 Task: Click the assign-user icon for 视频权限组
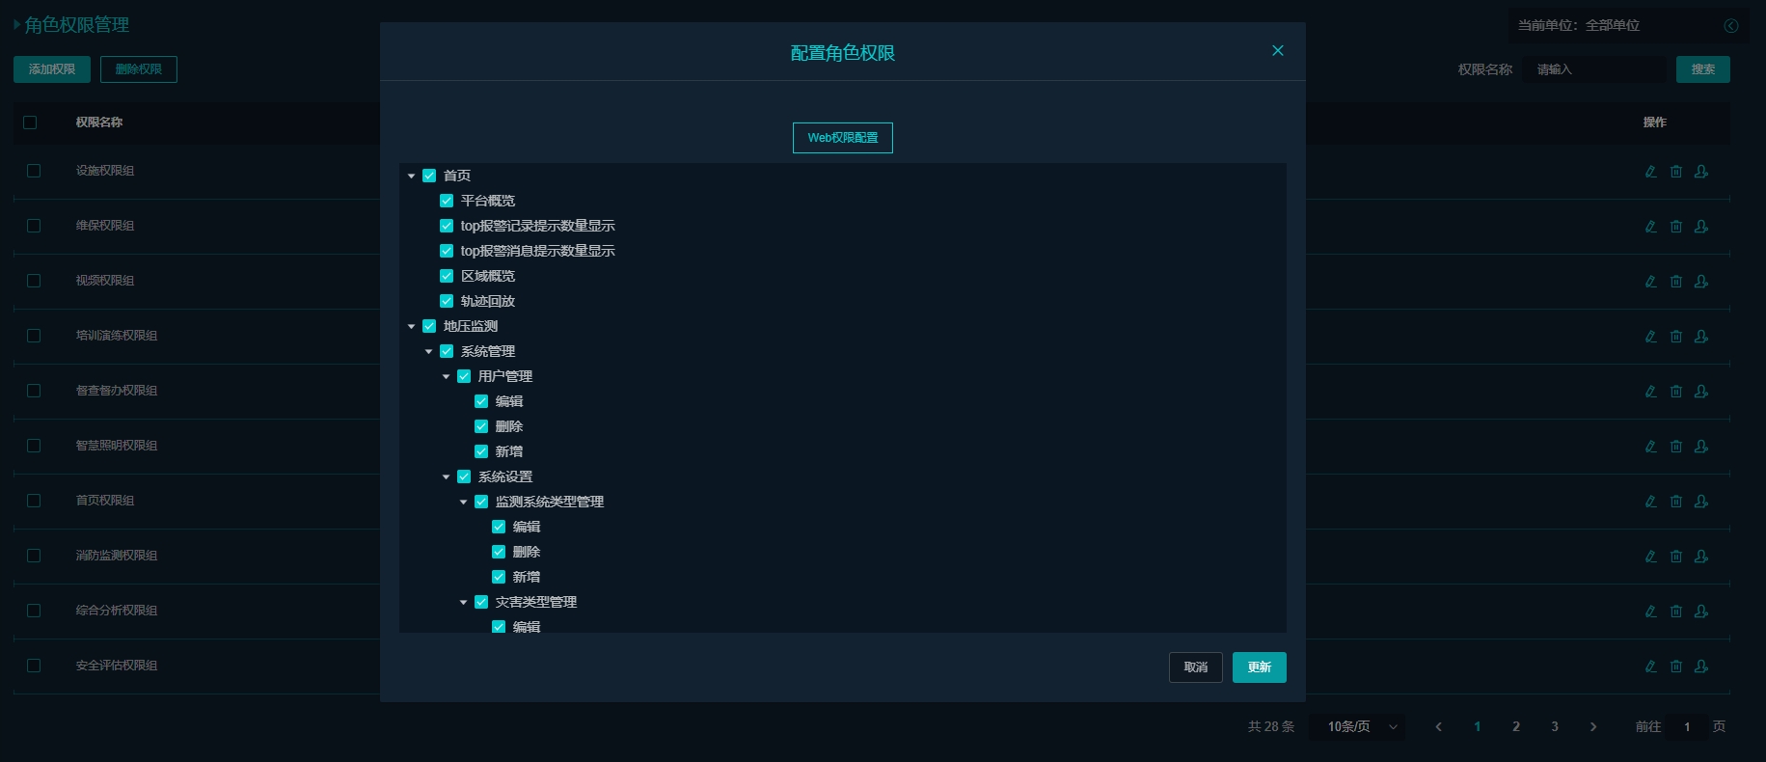[x=1701, y=281]
